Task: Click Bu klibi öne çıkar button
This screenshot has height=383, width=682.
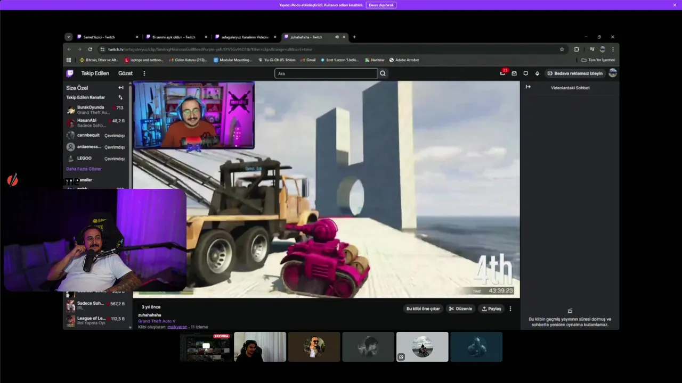Action: coord(423,309)
